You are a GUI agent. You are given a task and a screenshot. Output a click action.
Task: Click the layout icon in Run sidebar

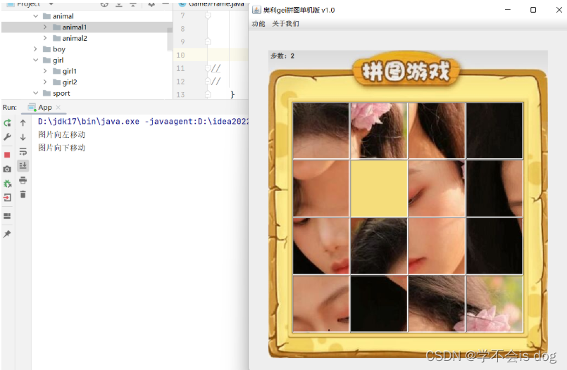pos(7,216)
